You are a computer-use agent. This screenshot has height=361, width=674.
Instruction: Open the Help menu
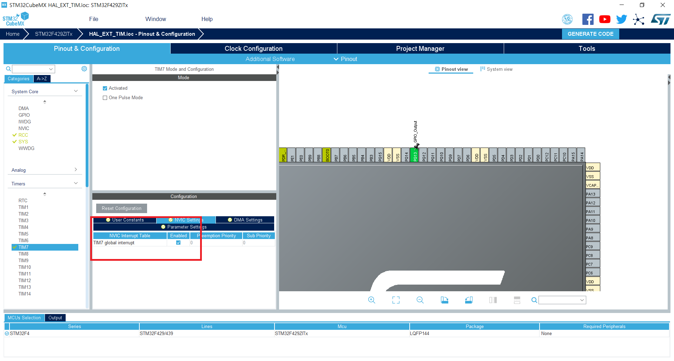pos(207,19)
